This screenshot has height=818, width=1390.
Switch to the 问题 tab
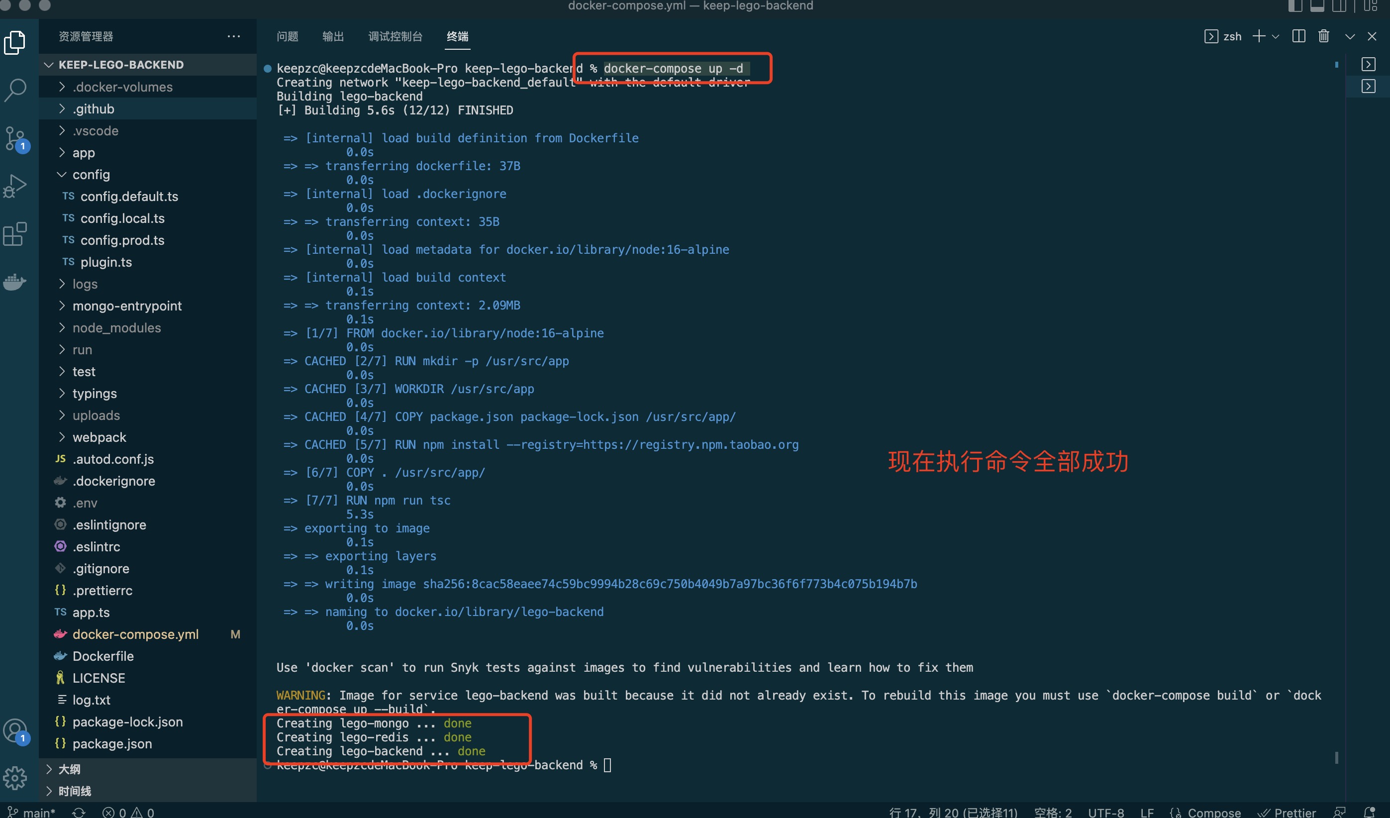pos(288,36)
